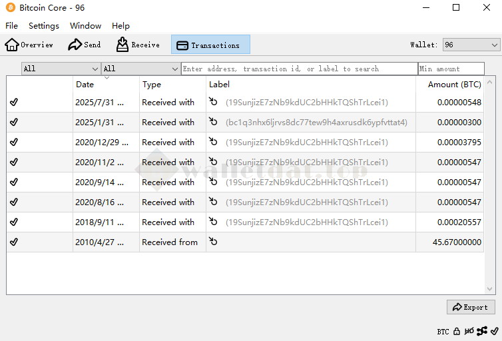
Task: Click the address search input field
Action: click(299, 69)
